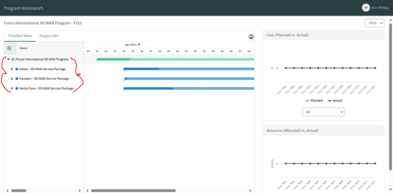This screenshot has width=393, height=193.
Task: Click the right arrow of name list scrollbar
Action: coord(80,191)
